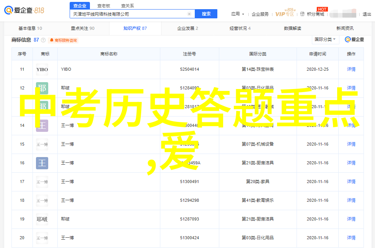The height and width of the screenshot is (248, 375).
Task: Open 王一博 trademark thumbnail in row 17
Action: click(42, 182)
